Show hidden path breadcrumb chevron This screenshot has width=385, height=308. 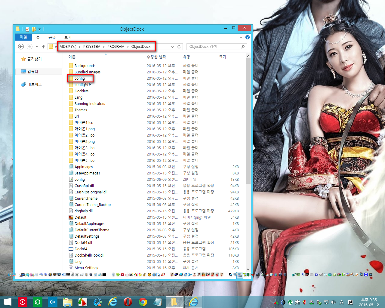tap(56, 47)
